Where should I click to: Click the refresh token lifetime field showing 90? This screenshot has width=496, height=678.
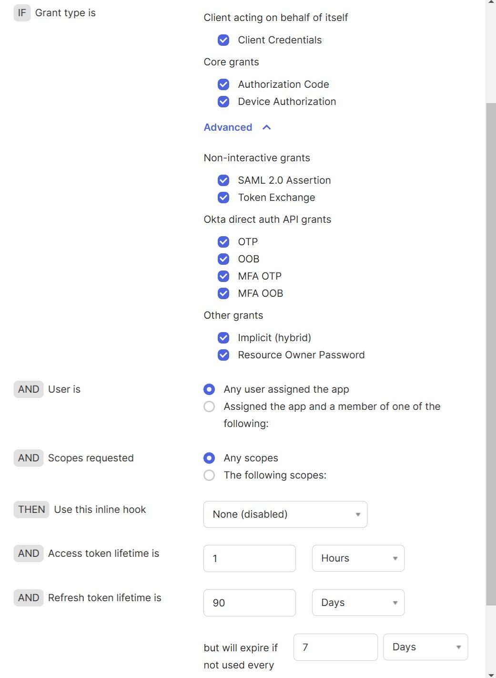249,603
